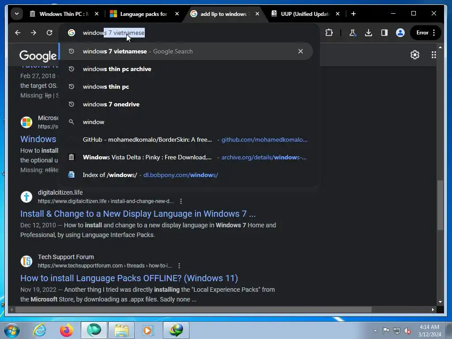Image resolution: width=452 pixels, height=339 pixels.
Task: Select 'windows 7 vietnamese' suggestion
Action: (186, 51)
